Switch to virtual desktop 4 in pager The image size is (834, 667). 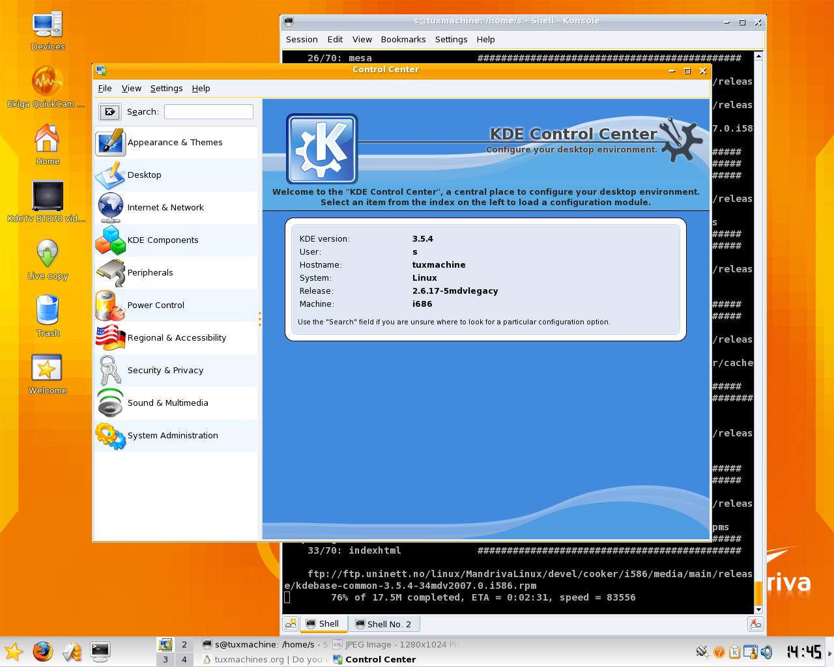(184, 659)
